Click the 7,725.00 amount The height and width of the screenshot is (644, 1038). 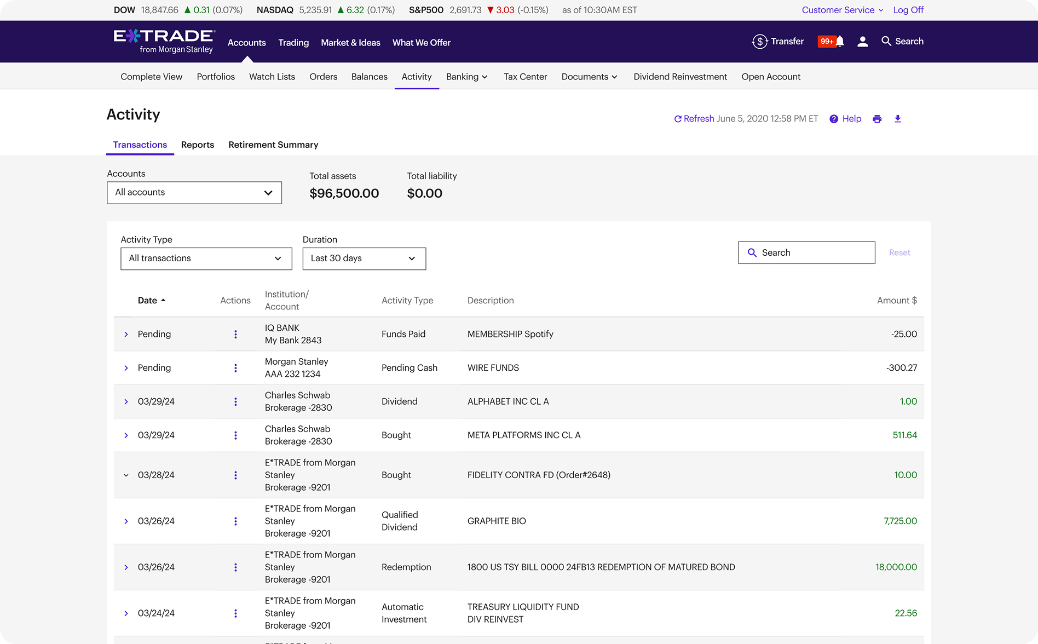tap(901, 521)
